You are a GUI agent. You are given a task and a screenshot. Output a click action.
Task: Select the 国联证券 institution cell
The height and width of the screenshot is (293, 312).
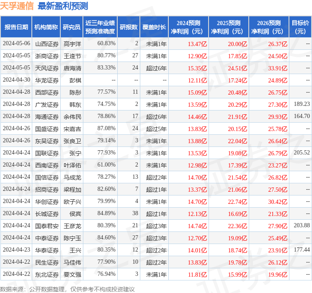[47, 153]
